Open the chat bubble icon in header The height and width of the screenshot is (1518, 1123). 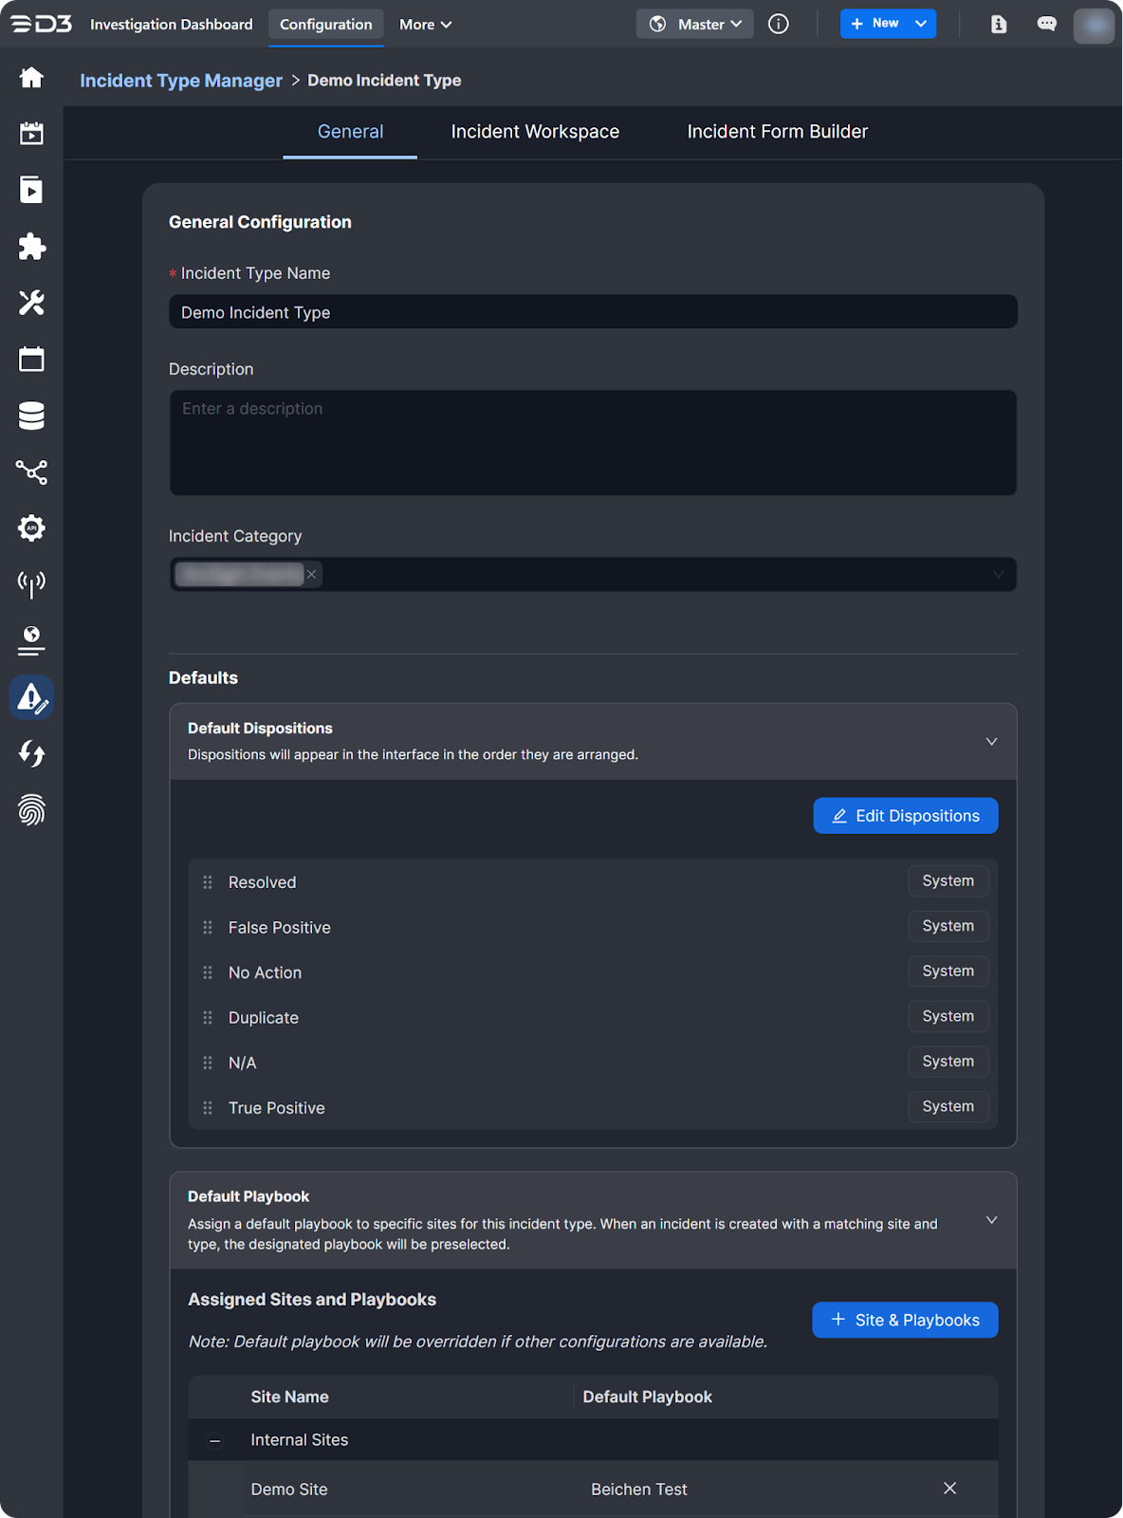click(1046, 24)
